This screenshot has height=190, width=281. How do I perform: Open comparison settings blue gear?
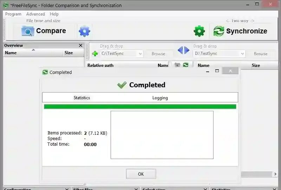click(84, 31)
